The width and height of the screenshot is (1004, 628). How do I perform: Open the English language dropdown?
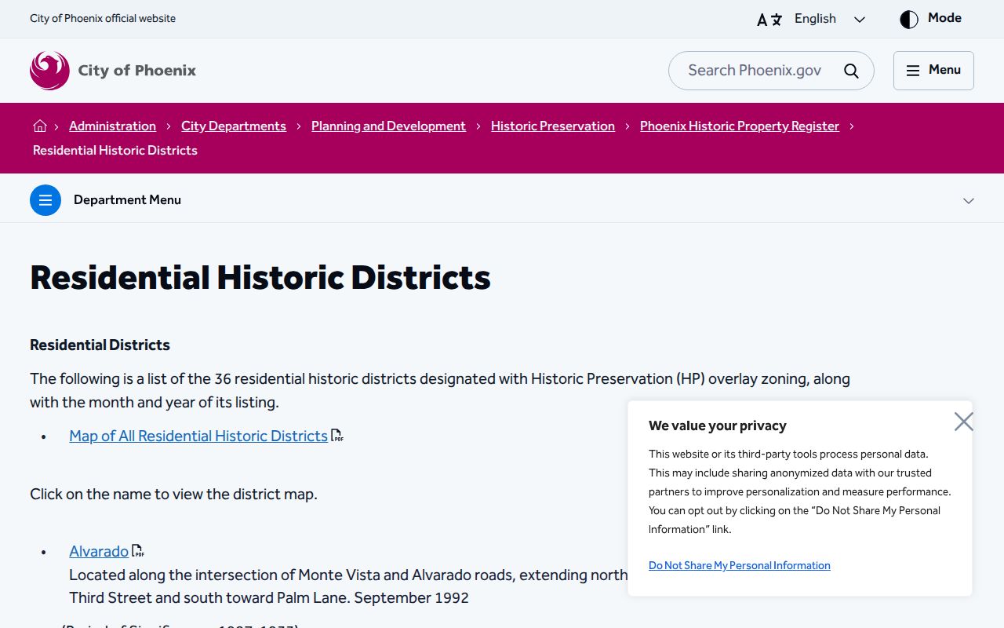pos(830,19)
